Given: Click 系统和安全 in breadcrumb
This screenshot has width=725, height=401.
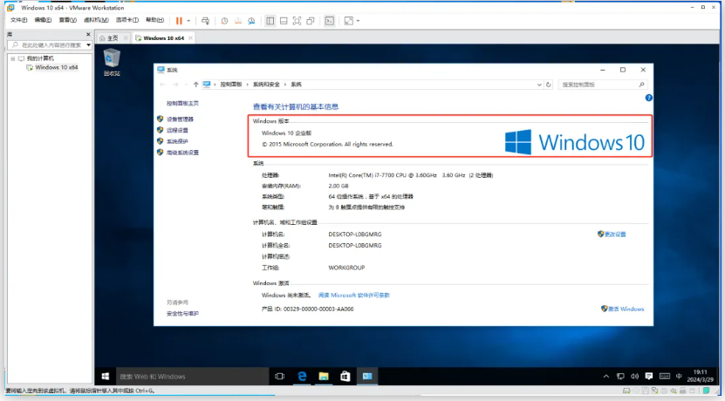Looking at the screenshot, I should pos(266,85).
